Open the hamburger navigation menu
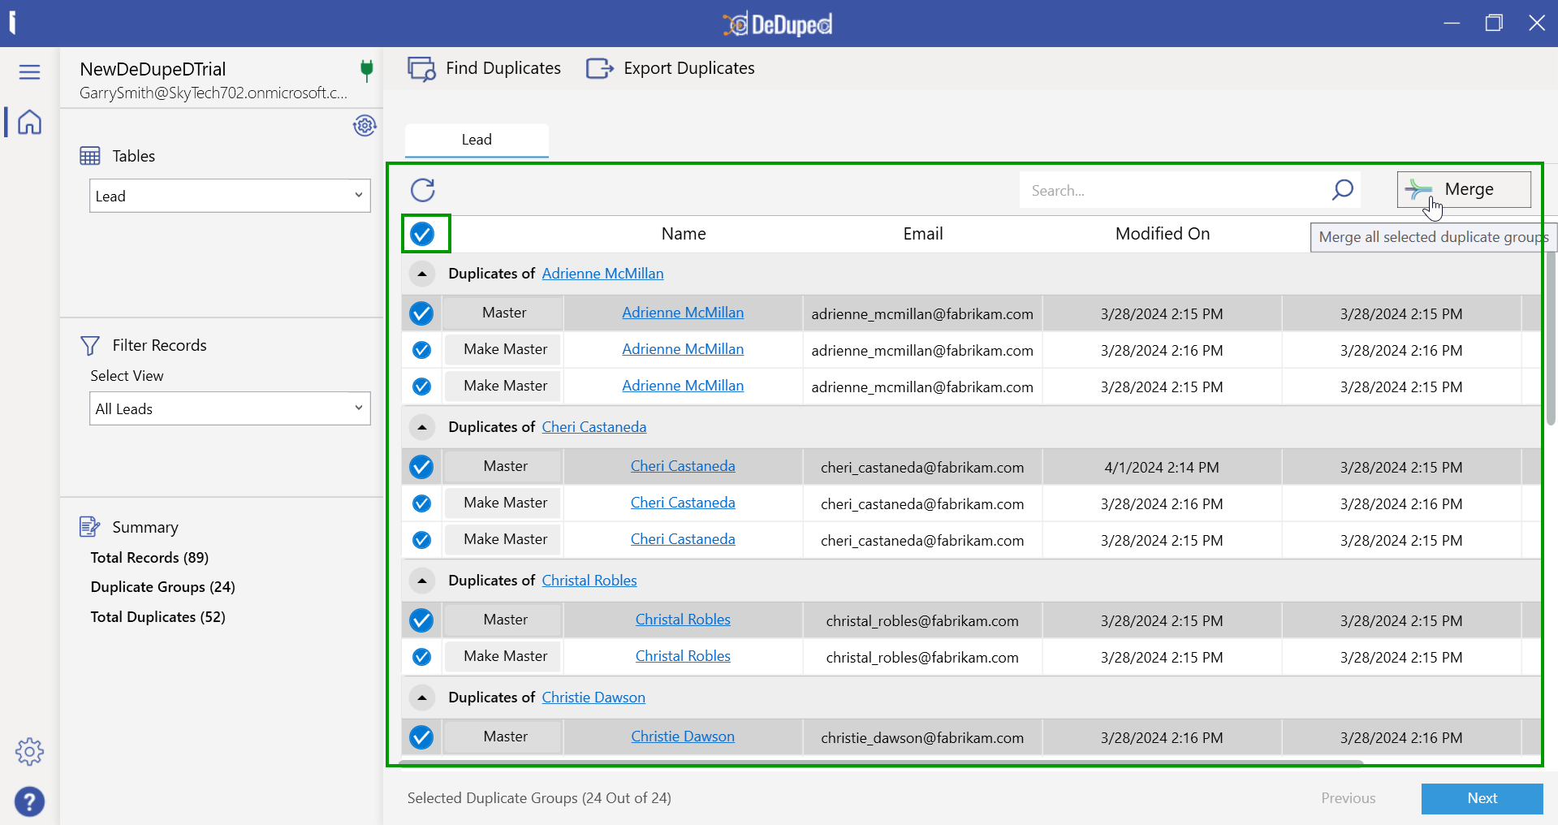The image size is (1558, 825). 29,72
